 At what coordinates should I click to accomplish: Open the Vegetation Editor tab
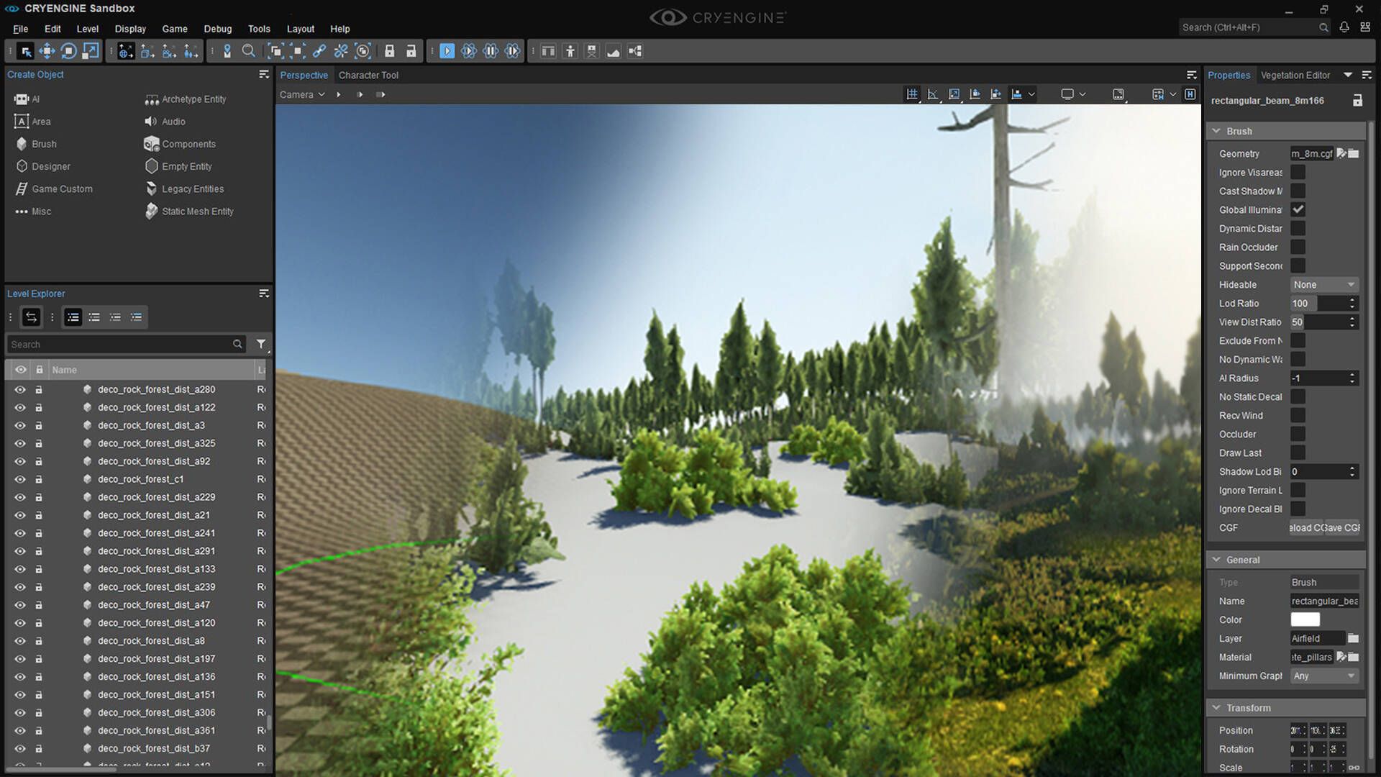pyautogui.click(x=1295, y=75)
